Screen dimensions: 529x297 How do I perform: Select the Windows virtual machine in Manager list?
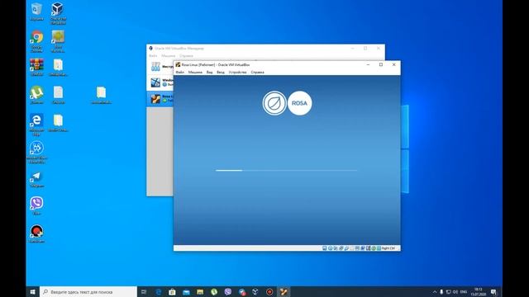[160, 82]
